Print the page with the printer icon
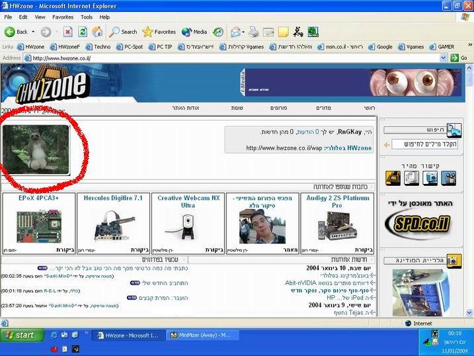474x356 pixels. [254, 32]
